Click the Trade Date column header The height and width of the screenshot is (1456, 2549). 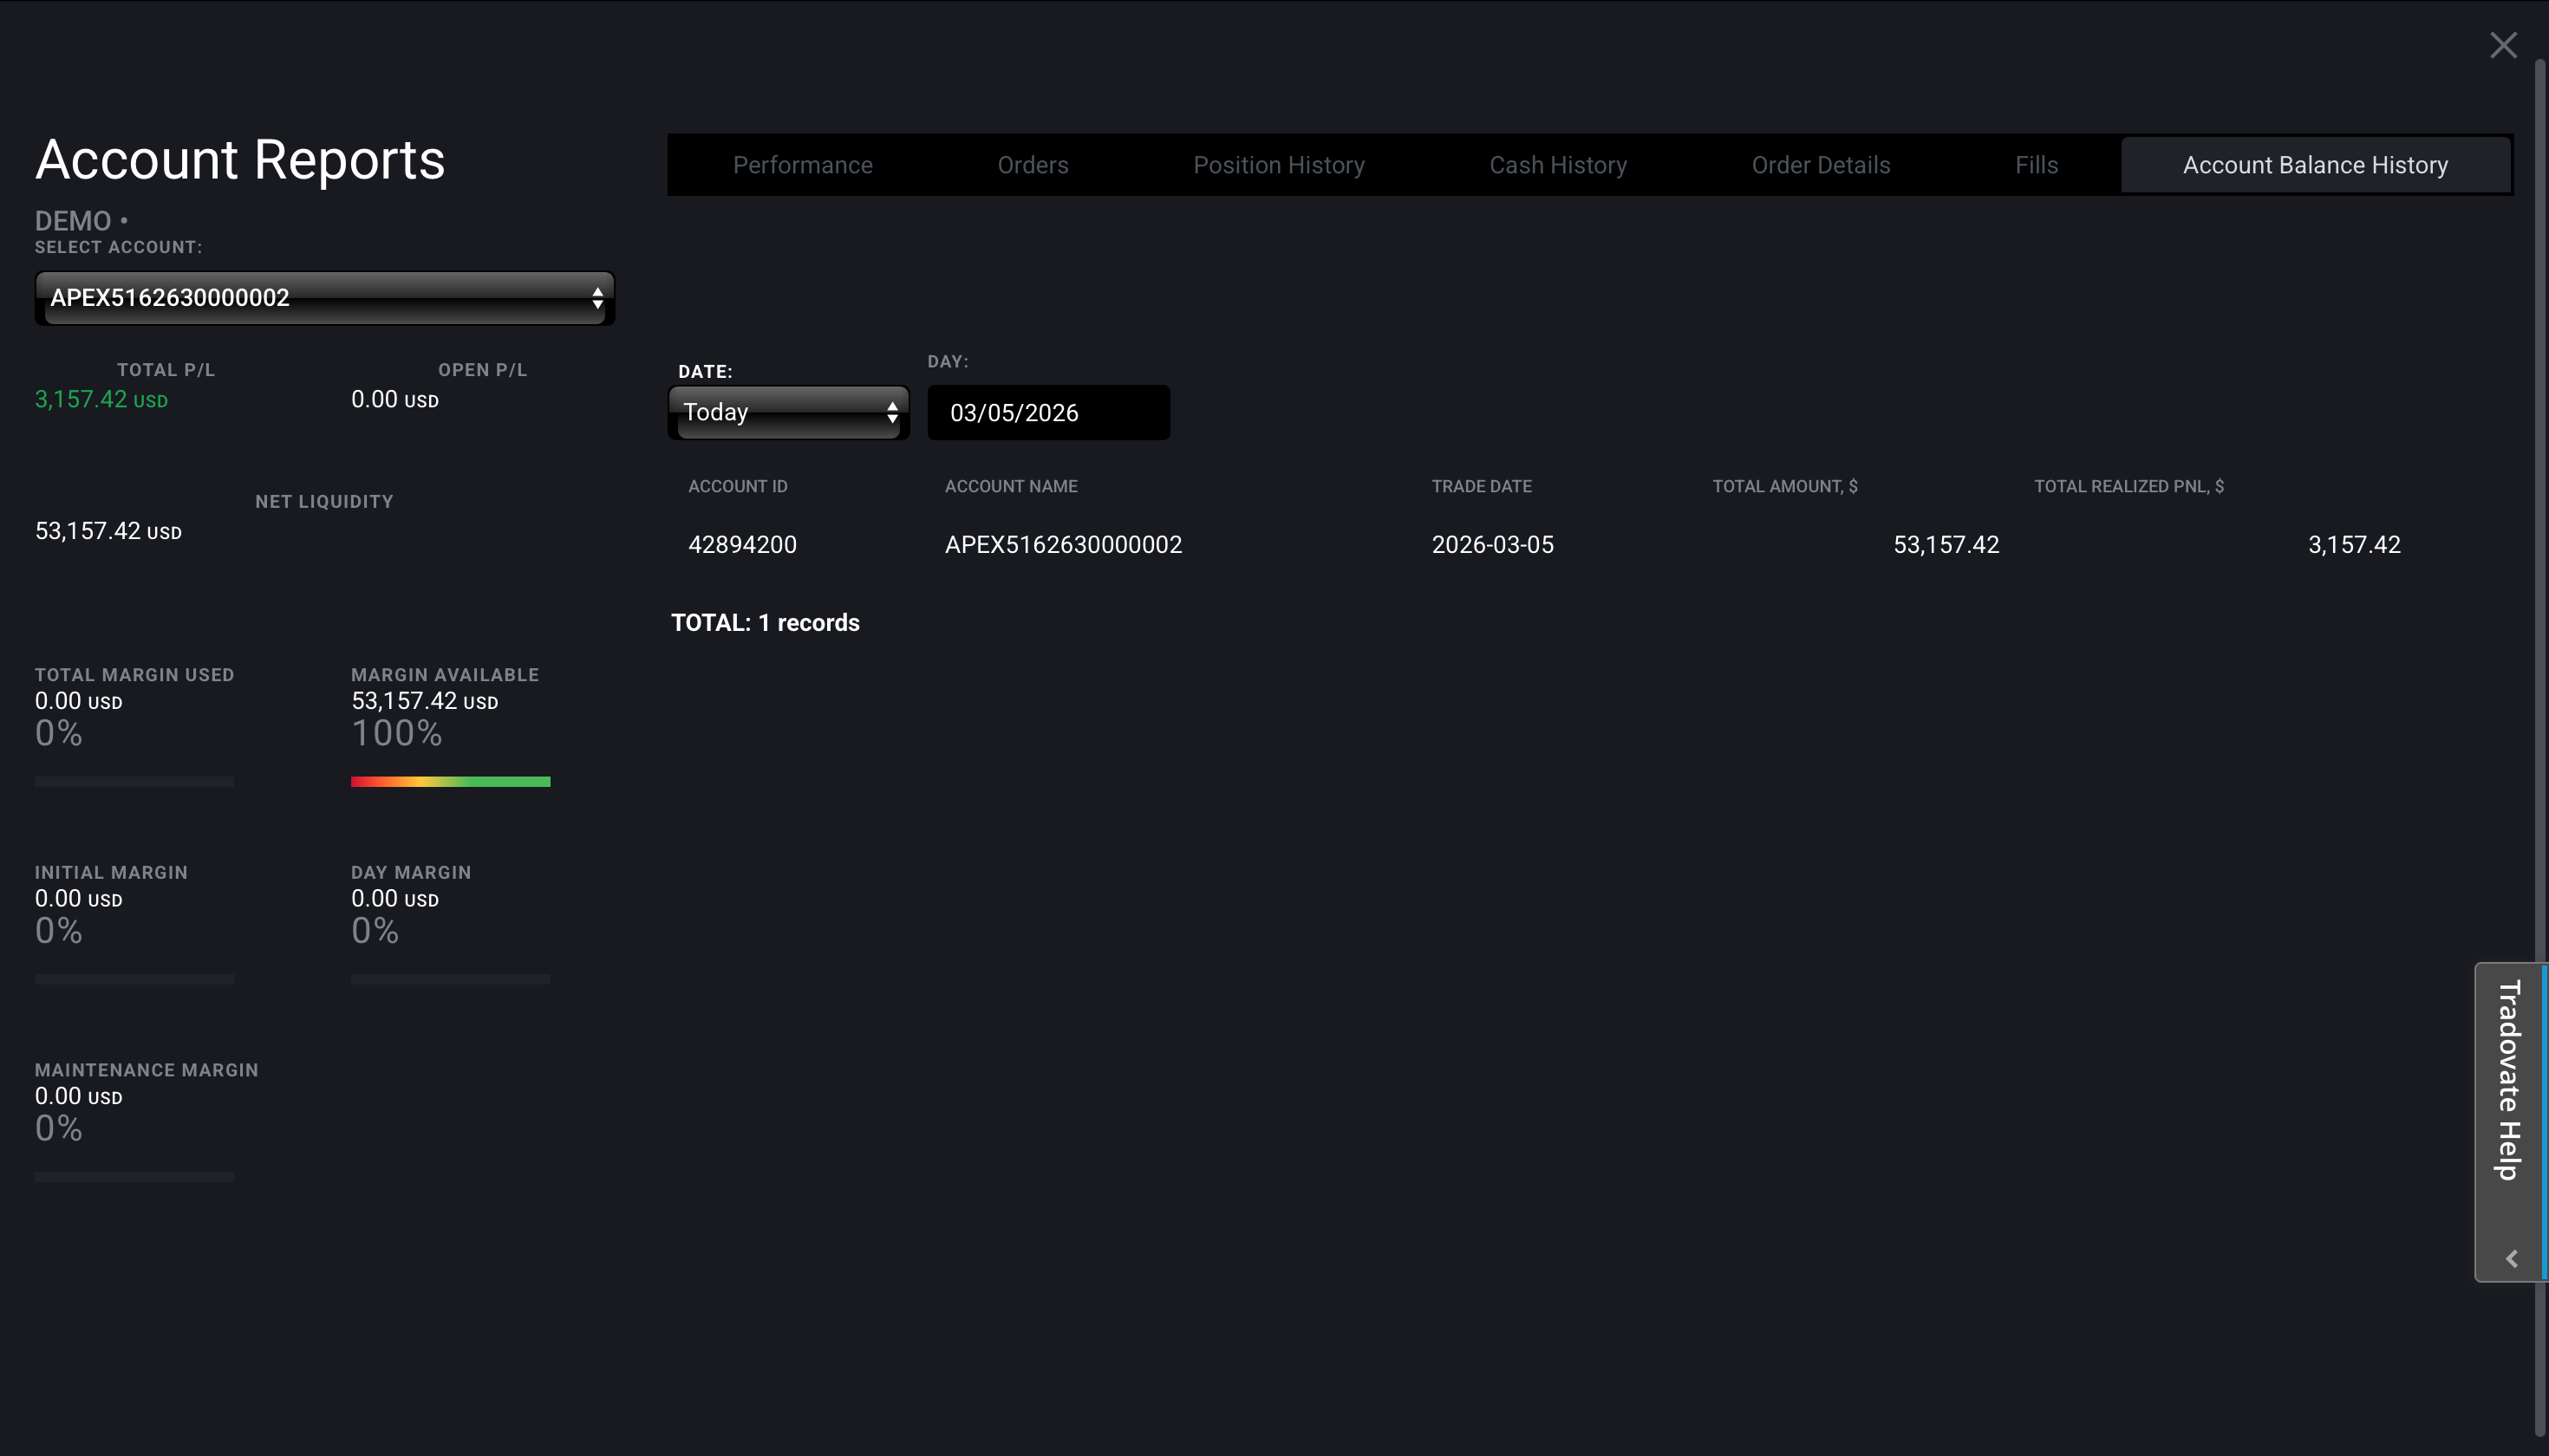(x=1481, y=486)
